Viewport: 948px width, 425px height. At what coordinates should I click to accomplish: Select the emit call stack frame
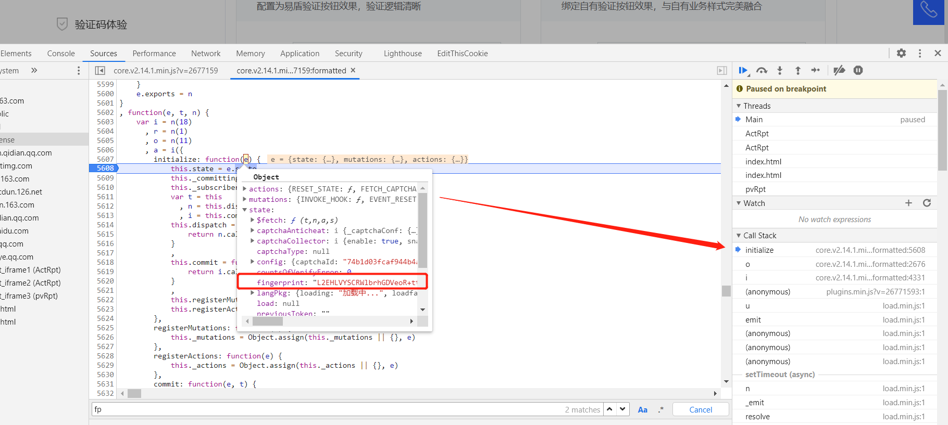[835, 319]
